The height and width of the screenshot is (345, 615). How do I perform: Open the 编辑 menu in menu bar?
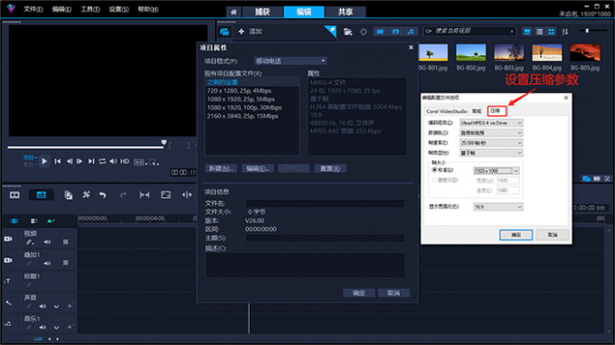click(x=61, y=9)
